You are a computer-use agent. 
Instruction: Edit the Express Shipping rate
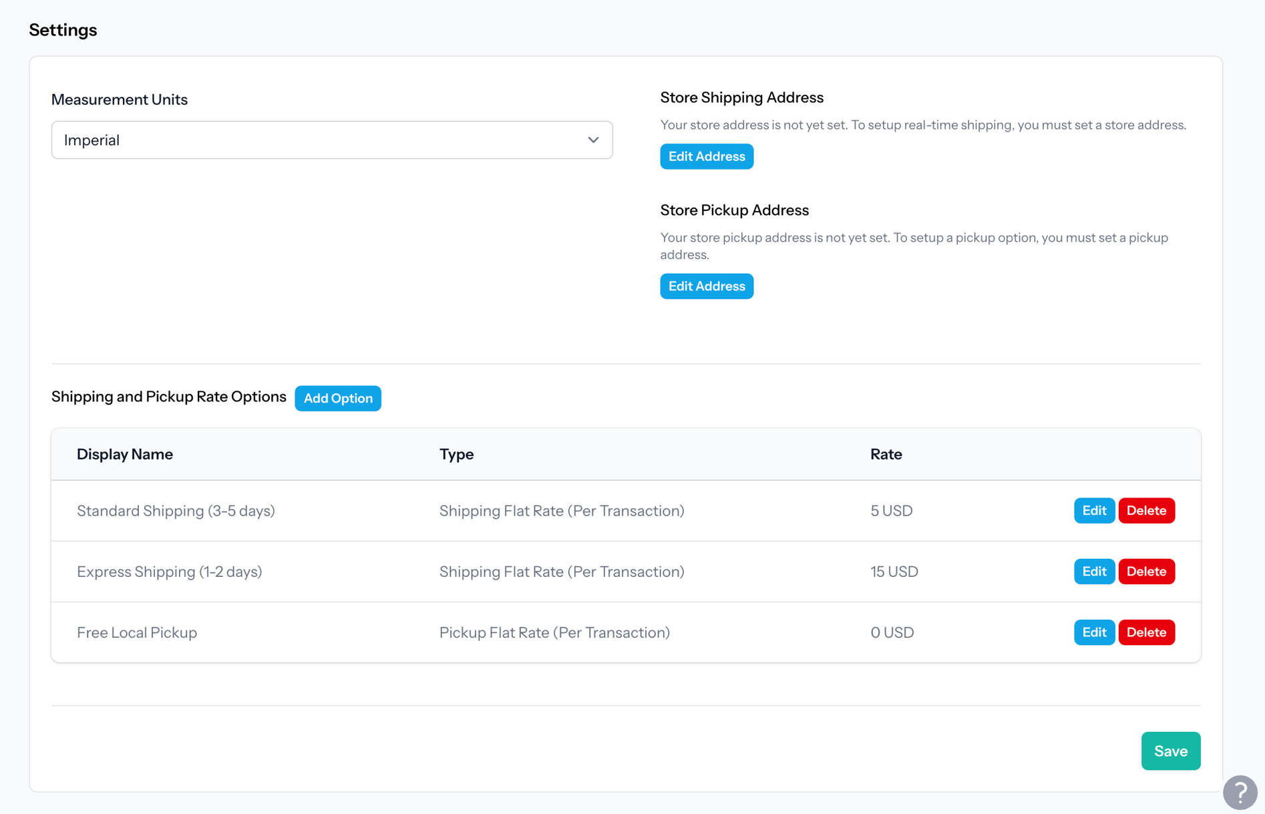tap(1093, 571)
